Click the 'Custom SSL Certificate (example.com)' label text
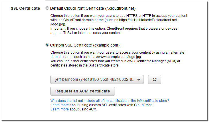The height and width of the screenshot is (123, 210). (x=86, y=45)
